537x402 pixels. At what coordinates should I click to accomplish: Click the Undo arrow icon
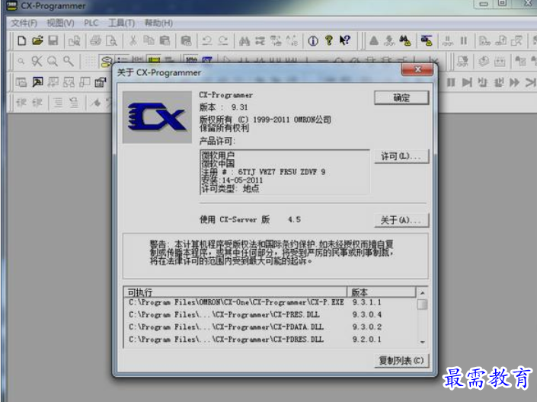(206, 41)
